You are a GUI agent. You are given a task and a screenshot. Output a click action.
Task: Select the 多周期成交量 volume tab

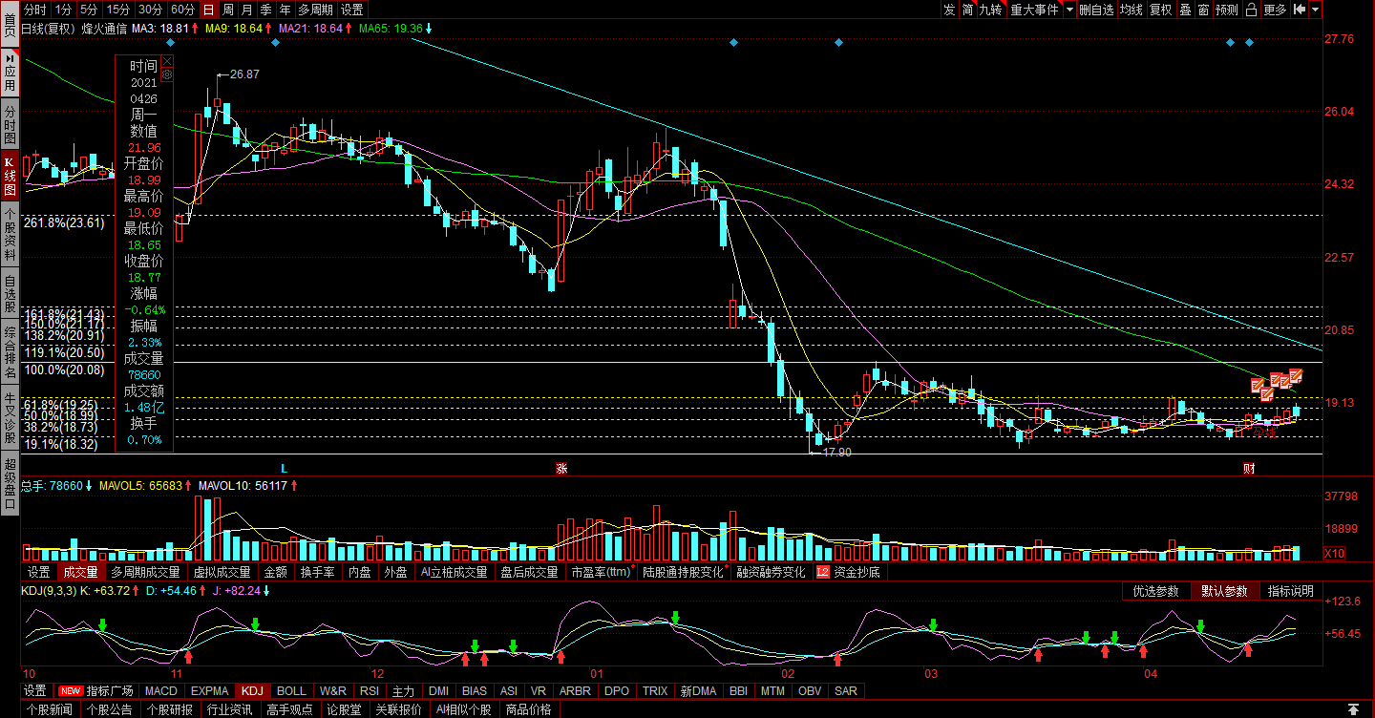coord(145,573)
